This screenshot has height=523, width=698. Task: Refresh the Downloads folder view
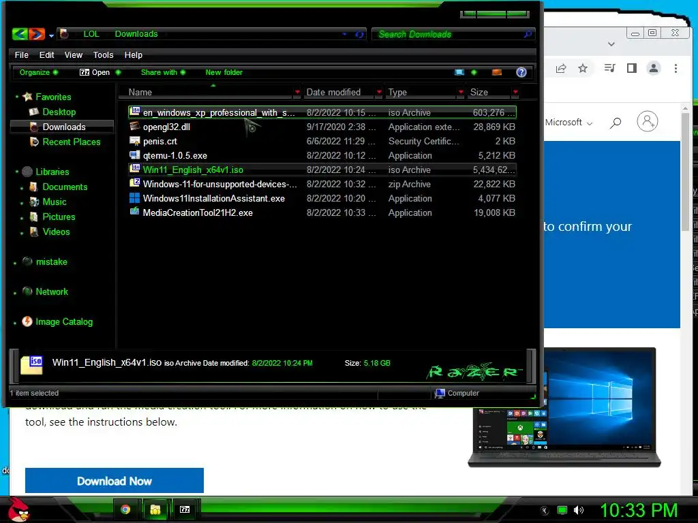(359, 34)
